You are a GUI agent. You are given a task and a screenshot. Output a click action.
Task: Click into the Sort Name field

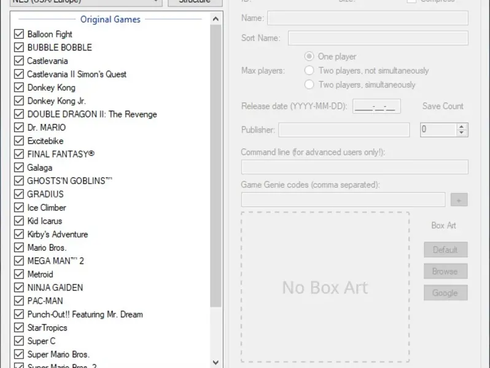click(378, 38)
